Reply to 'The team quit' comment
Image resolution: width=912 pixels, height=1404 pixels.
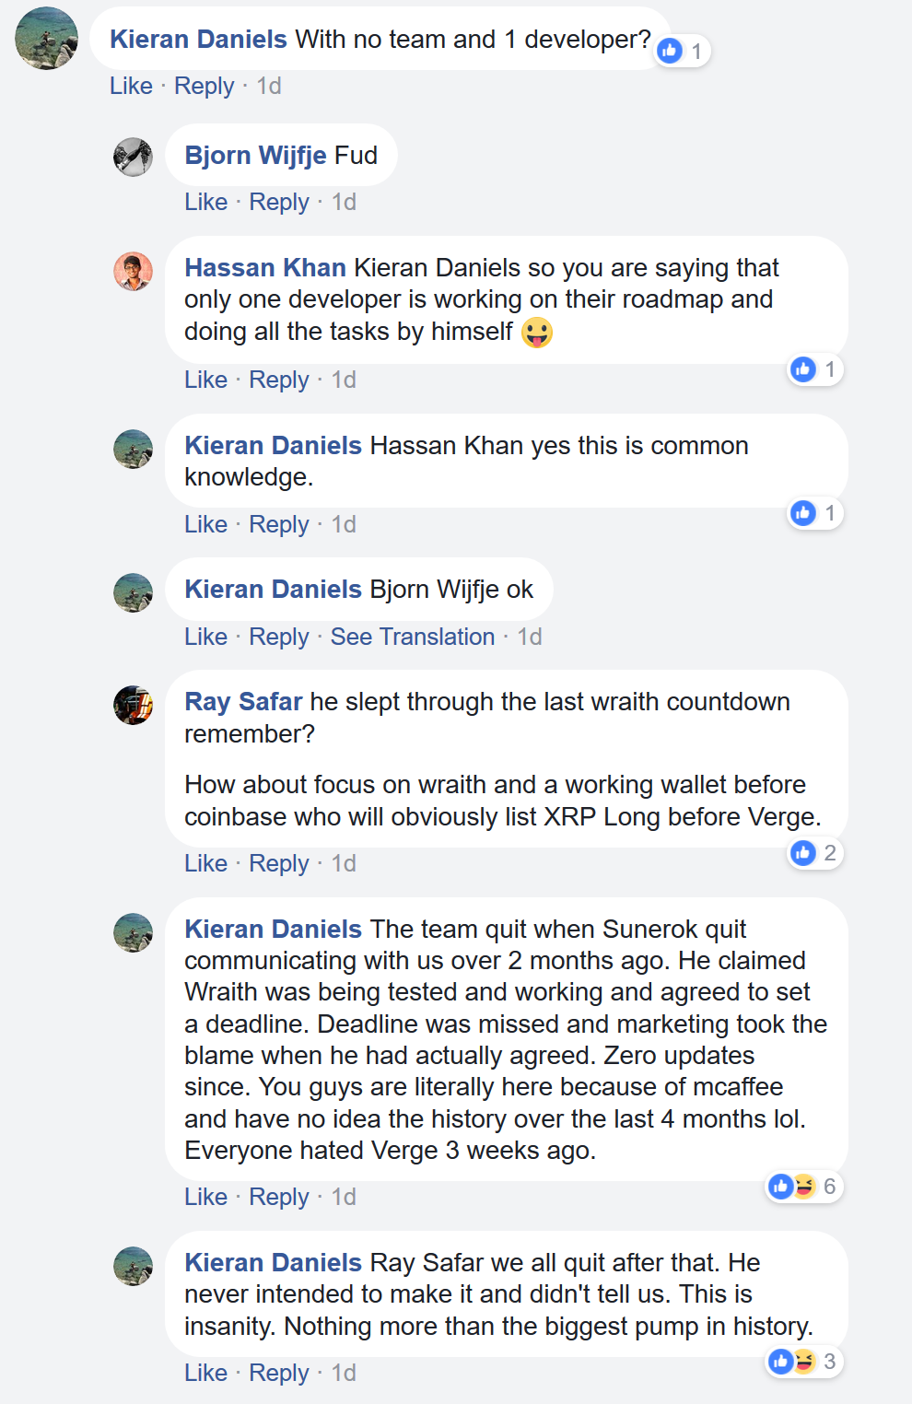click(278, 1197)
